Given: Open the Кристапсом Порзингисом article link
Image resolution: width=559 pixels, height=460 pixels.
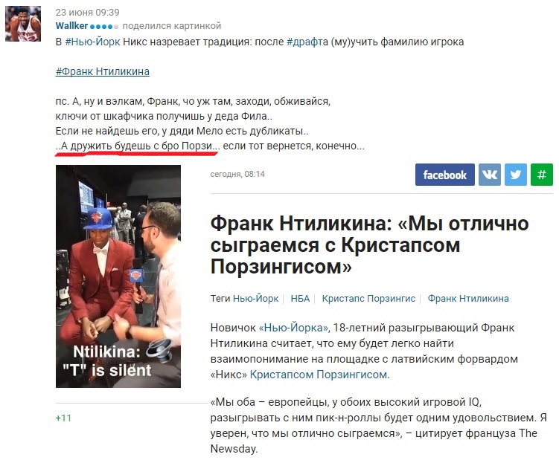Looking at the screenshot, I should tap(319, 375).
